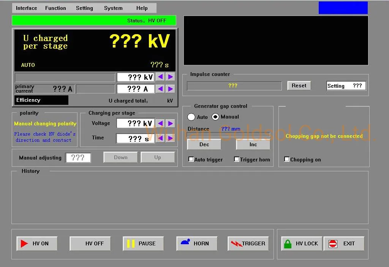The image size is (389, 267).
Task: Select Auto gap control radio button
Action: coord(191,117)
